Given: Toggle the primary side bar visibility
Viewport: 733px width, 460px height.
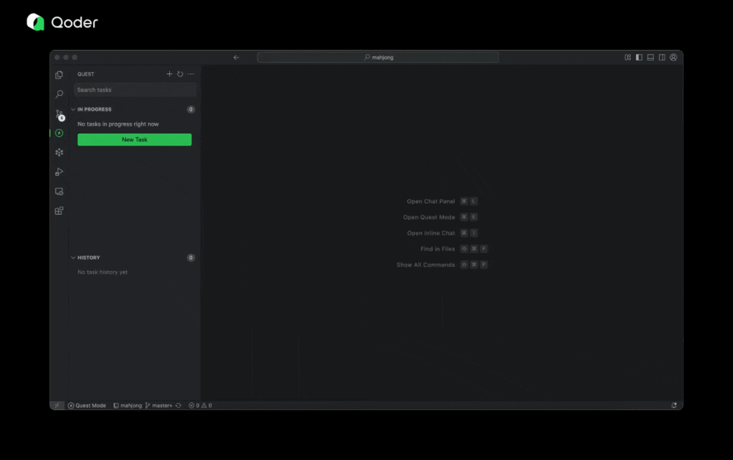Looking at the screenshot, I should point(639,57).
